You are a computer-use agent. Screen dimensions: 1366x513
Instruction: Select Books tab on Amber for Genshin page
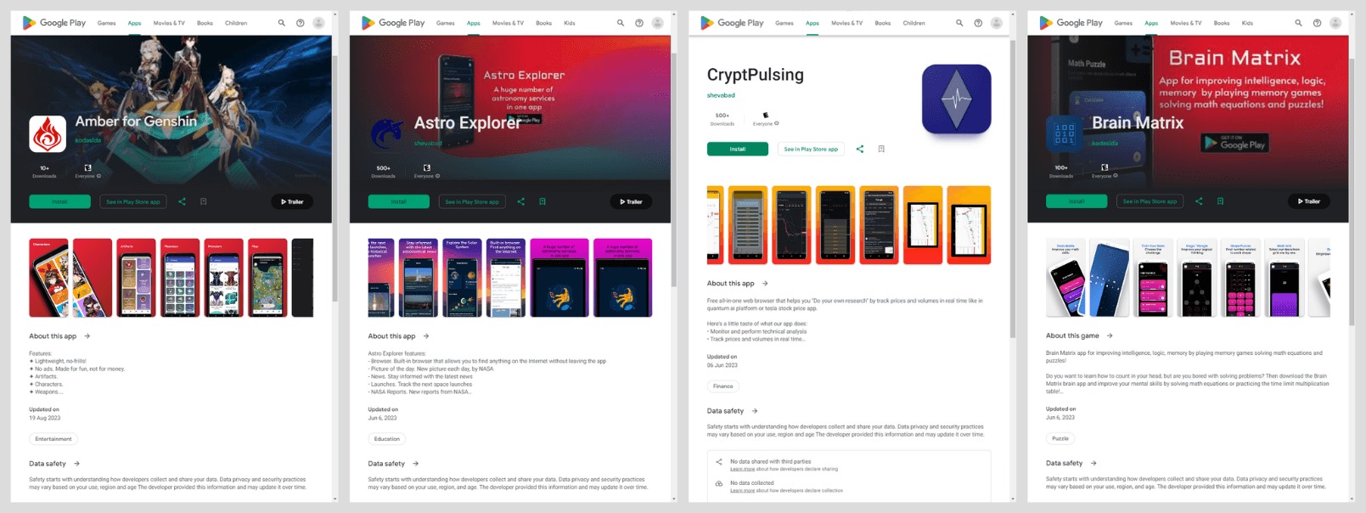pyautogui.click(x=205, y=23)
